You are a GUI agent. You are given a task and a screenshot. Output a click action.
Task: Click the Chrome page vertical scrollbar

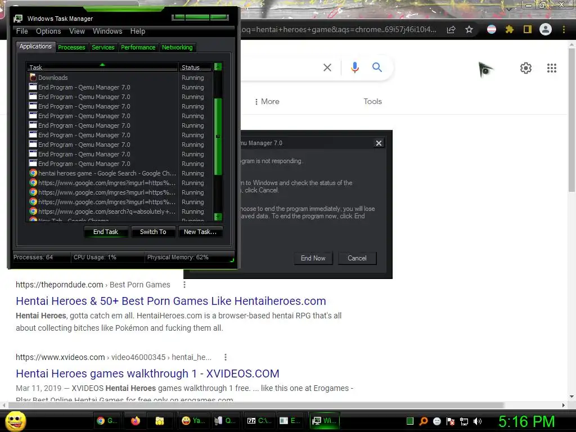571,119
